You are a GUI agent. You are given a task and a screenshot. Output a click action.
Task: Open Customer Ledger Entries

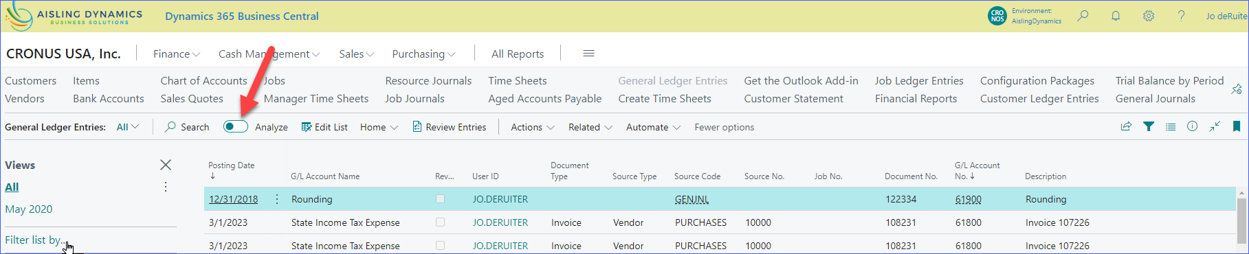click(x=1039, y=99)
